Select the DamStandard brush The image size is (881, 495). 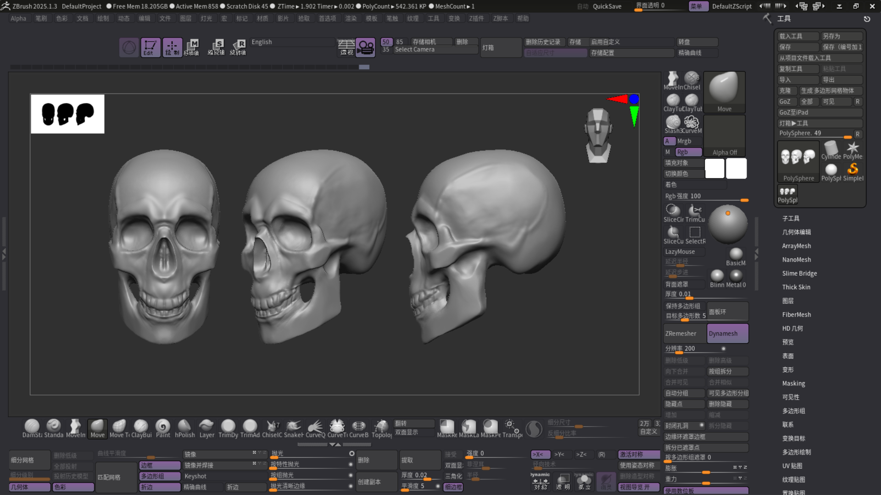click(x=32, y=429)
